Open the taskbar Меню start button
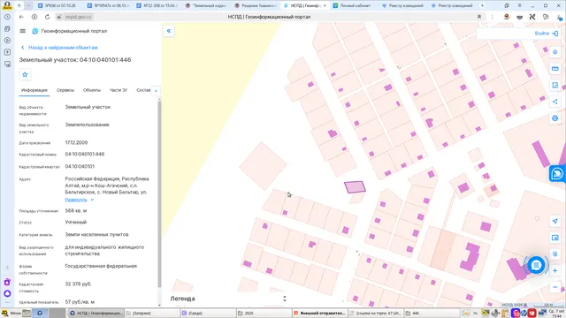 (11, 313)
